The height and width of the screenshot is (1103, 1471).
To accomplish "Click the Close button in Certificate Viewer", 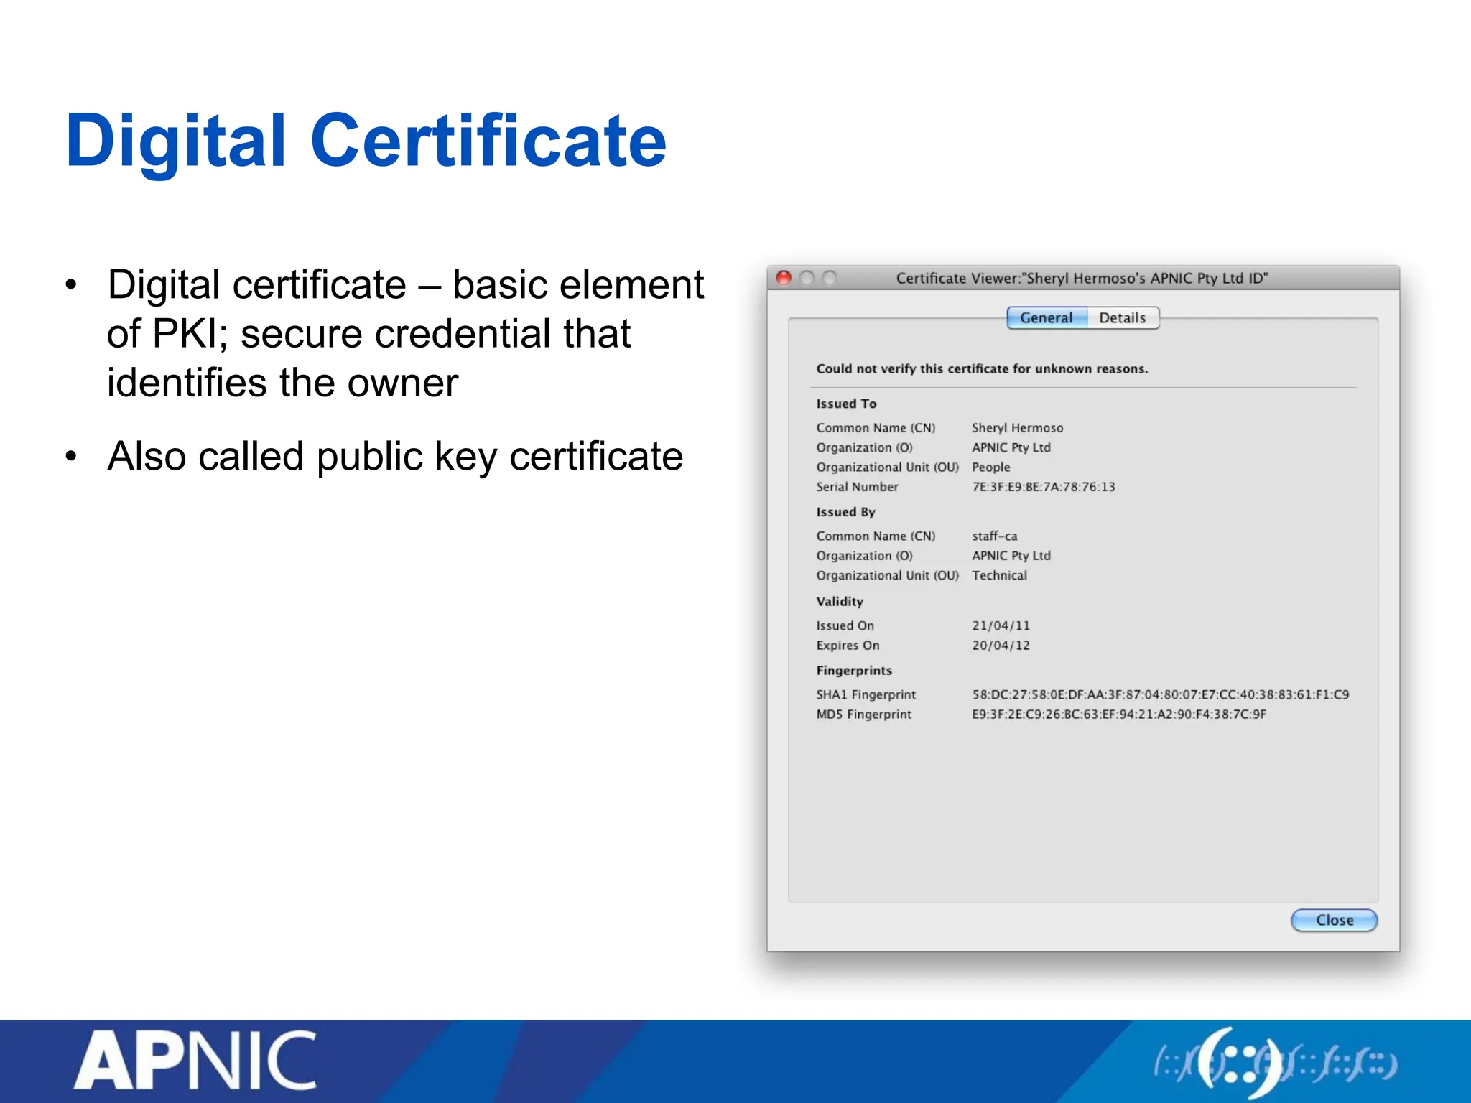I will (1334, 920).
